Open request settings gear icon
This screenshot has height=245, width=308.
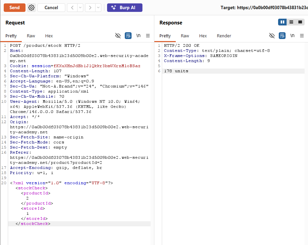(31, 8)
